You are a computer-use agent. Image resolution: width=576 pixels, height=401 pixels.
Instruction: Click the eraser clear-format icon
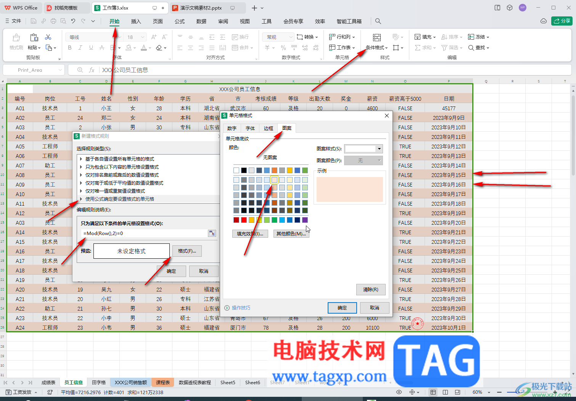pos(159,48)
